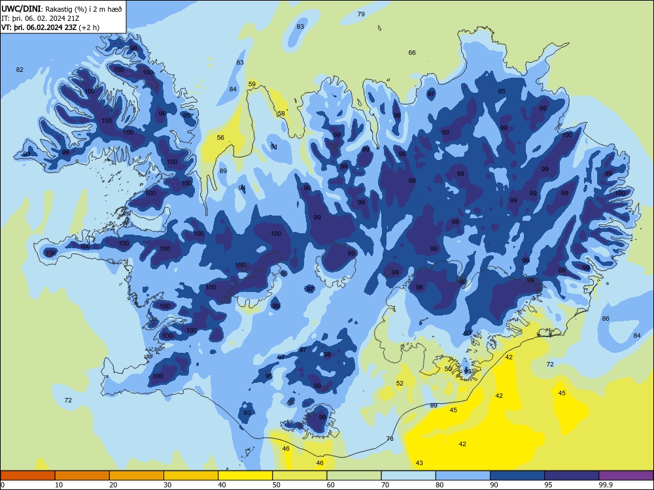Click the orange 10–20 legend swatch
The image size is (654, 490).
82,476
